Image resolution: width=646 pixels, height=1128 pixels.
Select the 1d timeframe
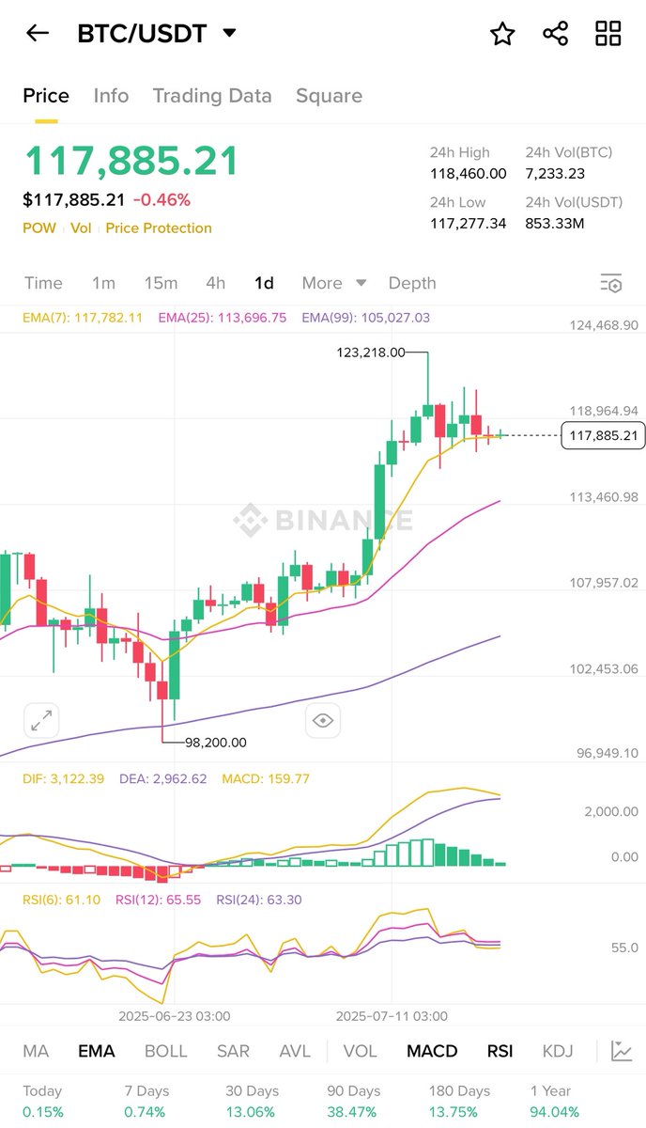click(x=264, y=283)
